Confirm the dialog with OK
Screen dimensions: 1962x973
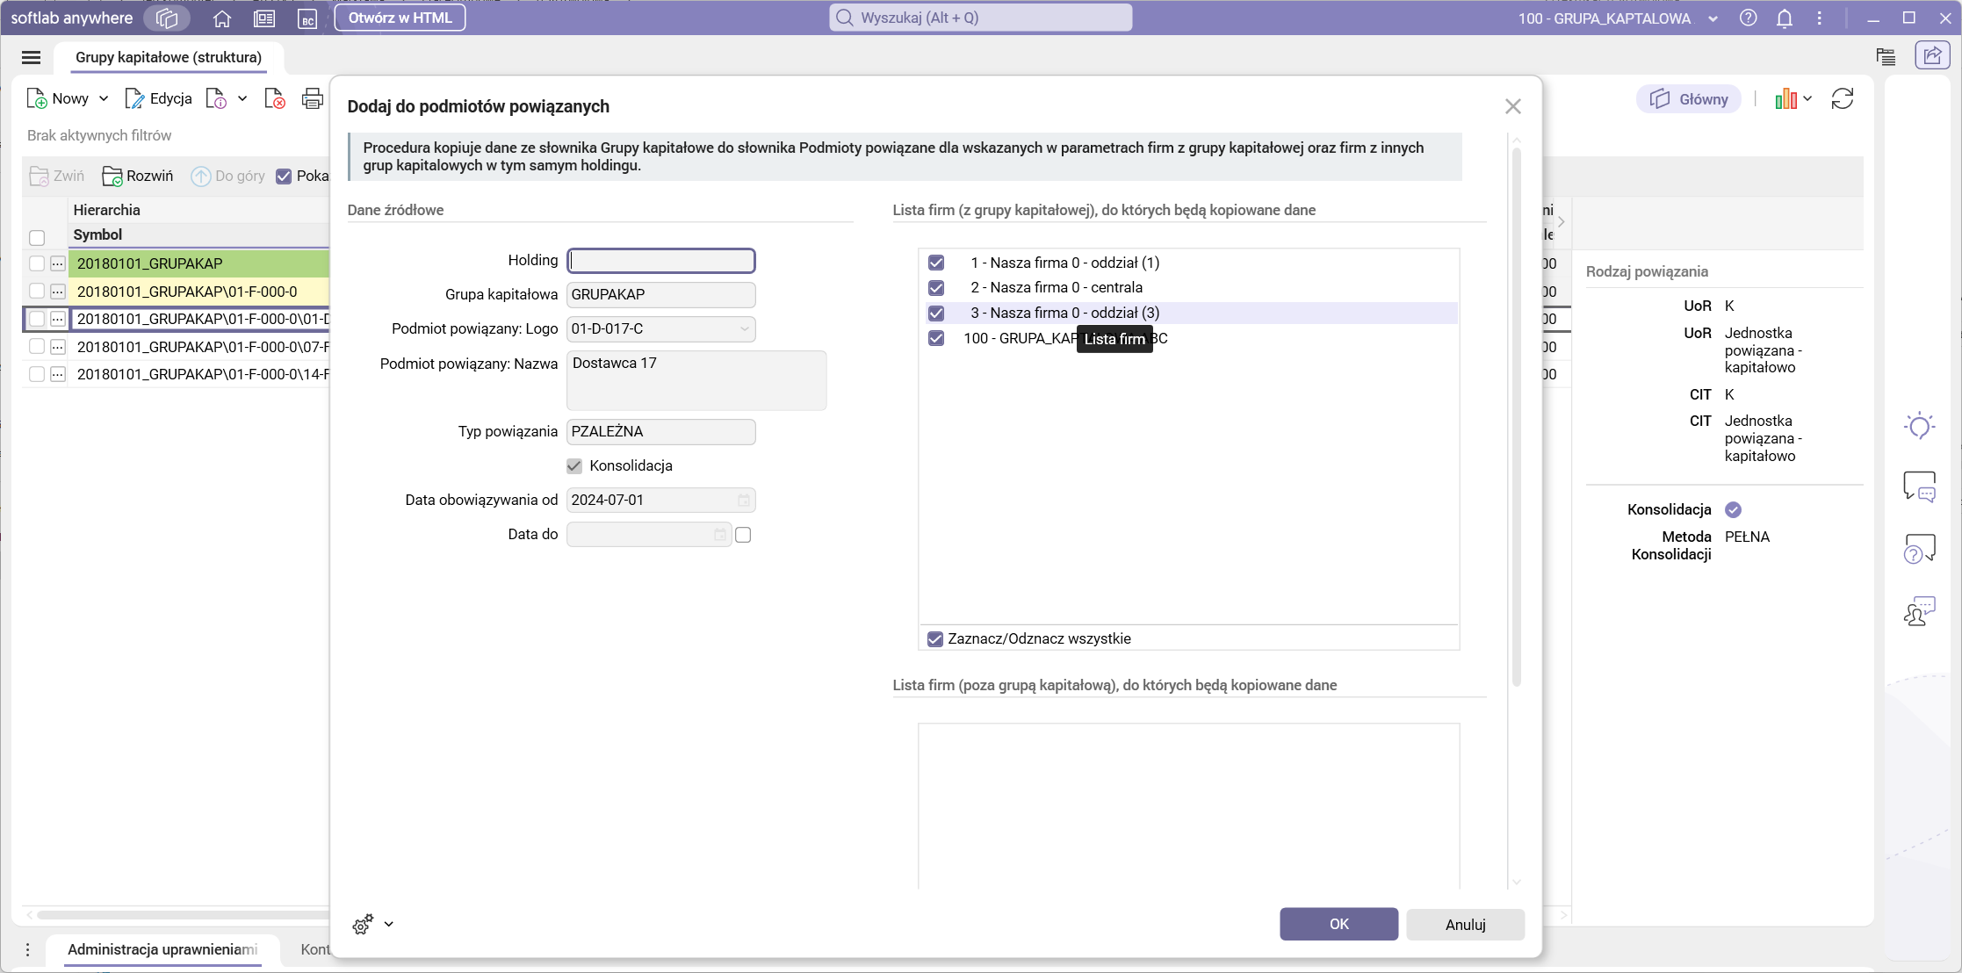(1338, 924)
